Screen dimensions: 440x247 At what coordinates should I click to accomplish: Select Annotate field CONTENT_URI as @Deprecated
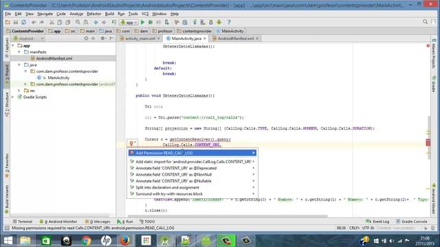192,168
